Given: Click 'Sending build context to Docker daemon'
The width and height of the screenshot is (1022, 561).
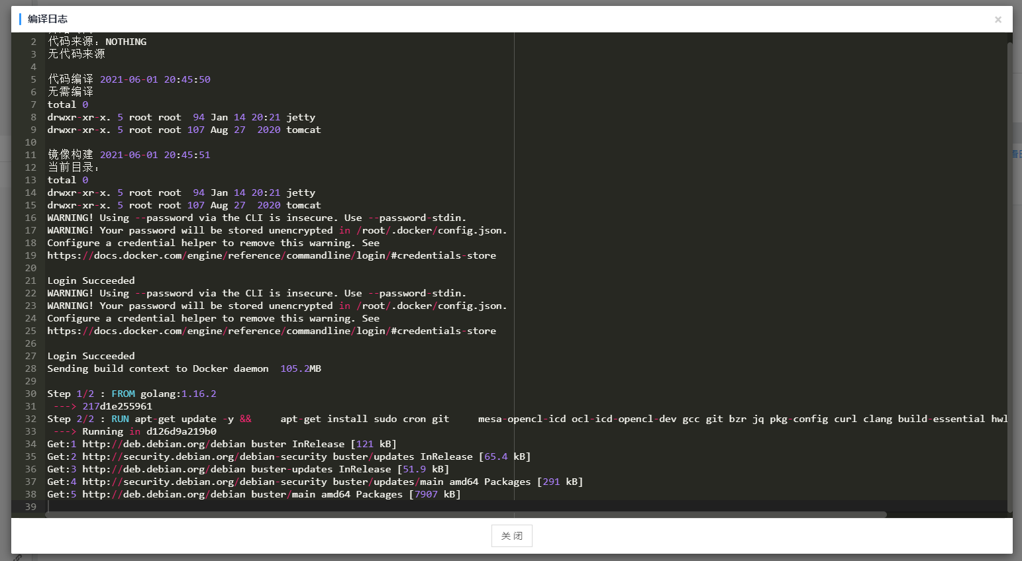Looking at the screenshot, I should 158,368.
